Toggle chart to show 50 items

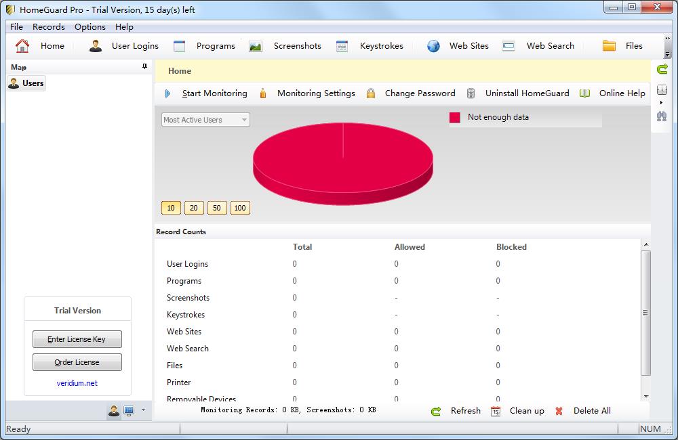pos(217,208)
